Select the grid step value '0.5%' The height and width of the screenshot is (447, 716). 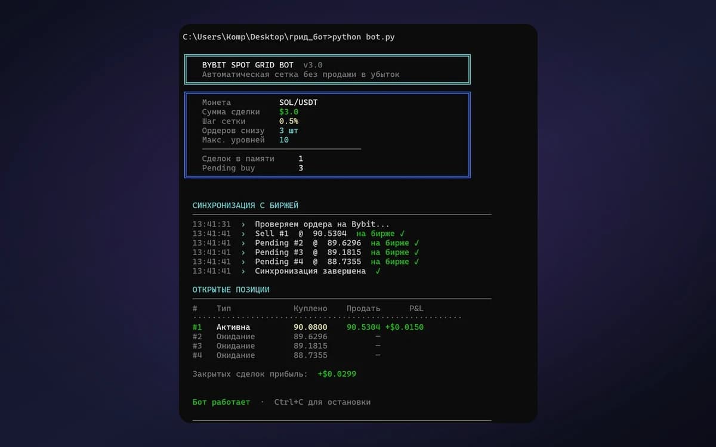289,121
